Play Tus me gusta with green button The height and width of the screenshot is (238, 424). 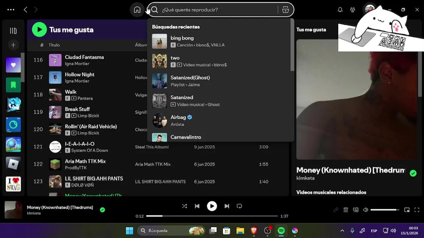[39, 30]
